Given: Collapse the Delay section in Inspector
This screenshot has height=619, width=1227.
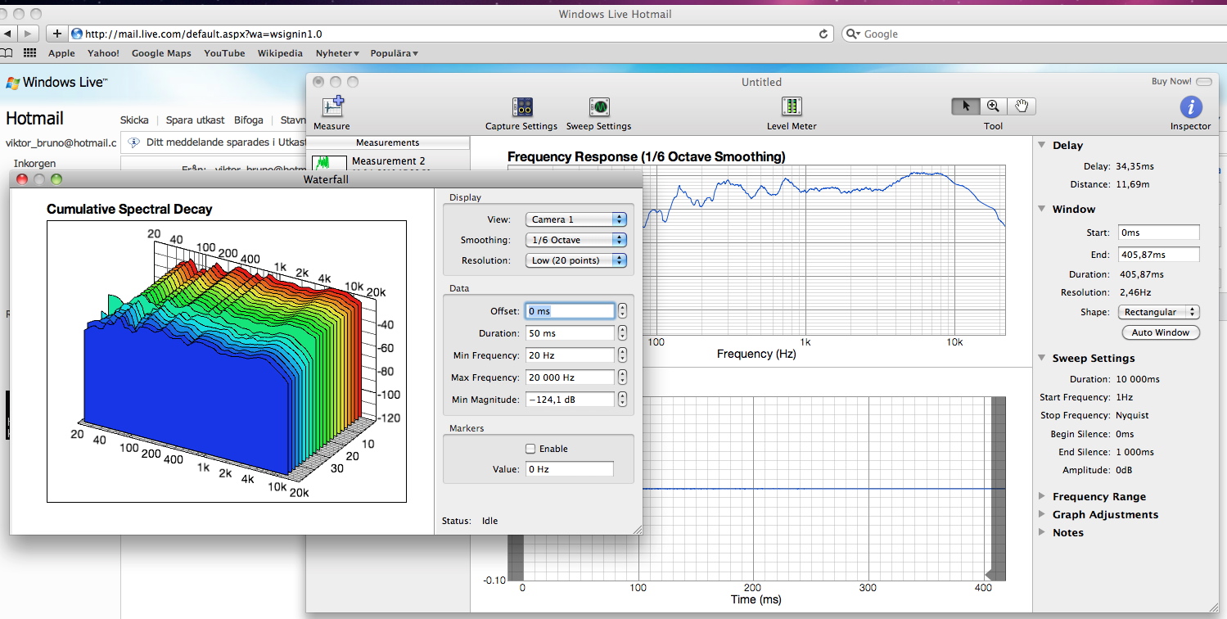Looking at the screenshot, I should pyautogui.click(x=1042, y=145).
